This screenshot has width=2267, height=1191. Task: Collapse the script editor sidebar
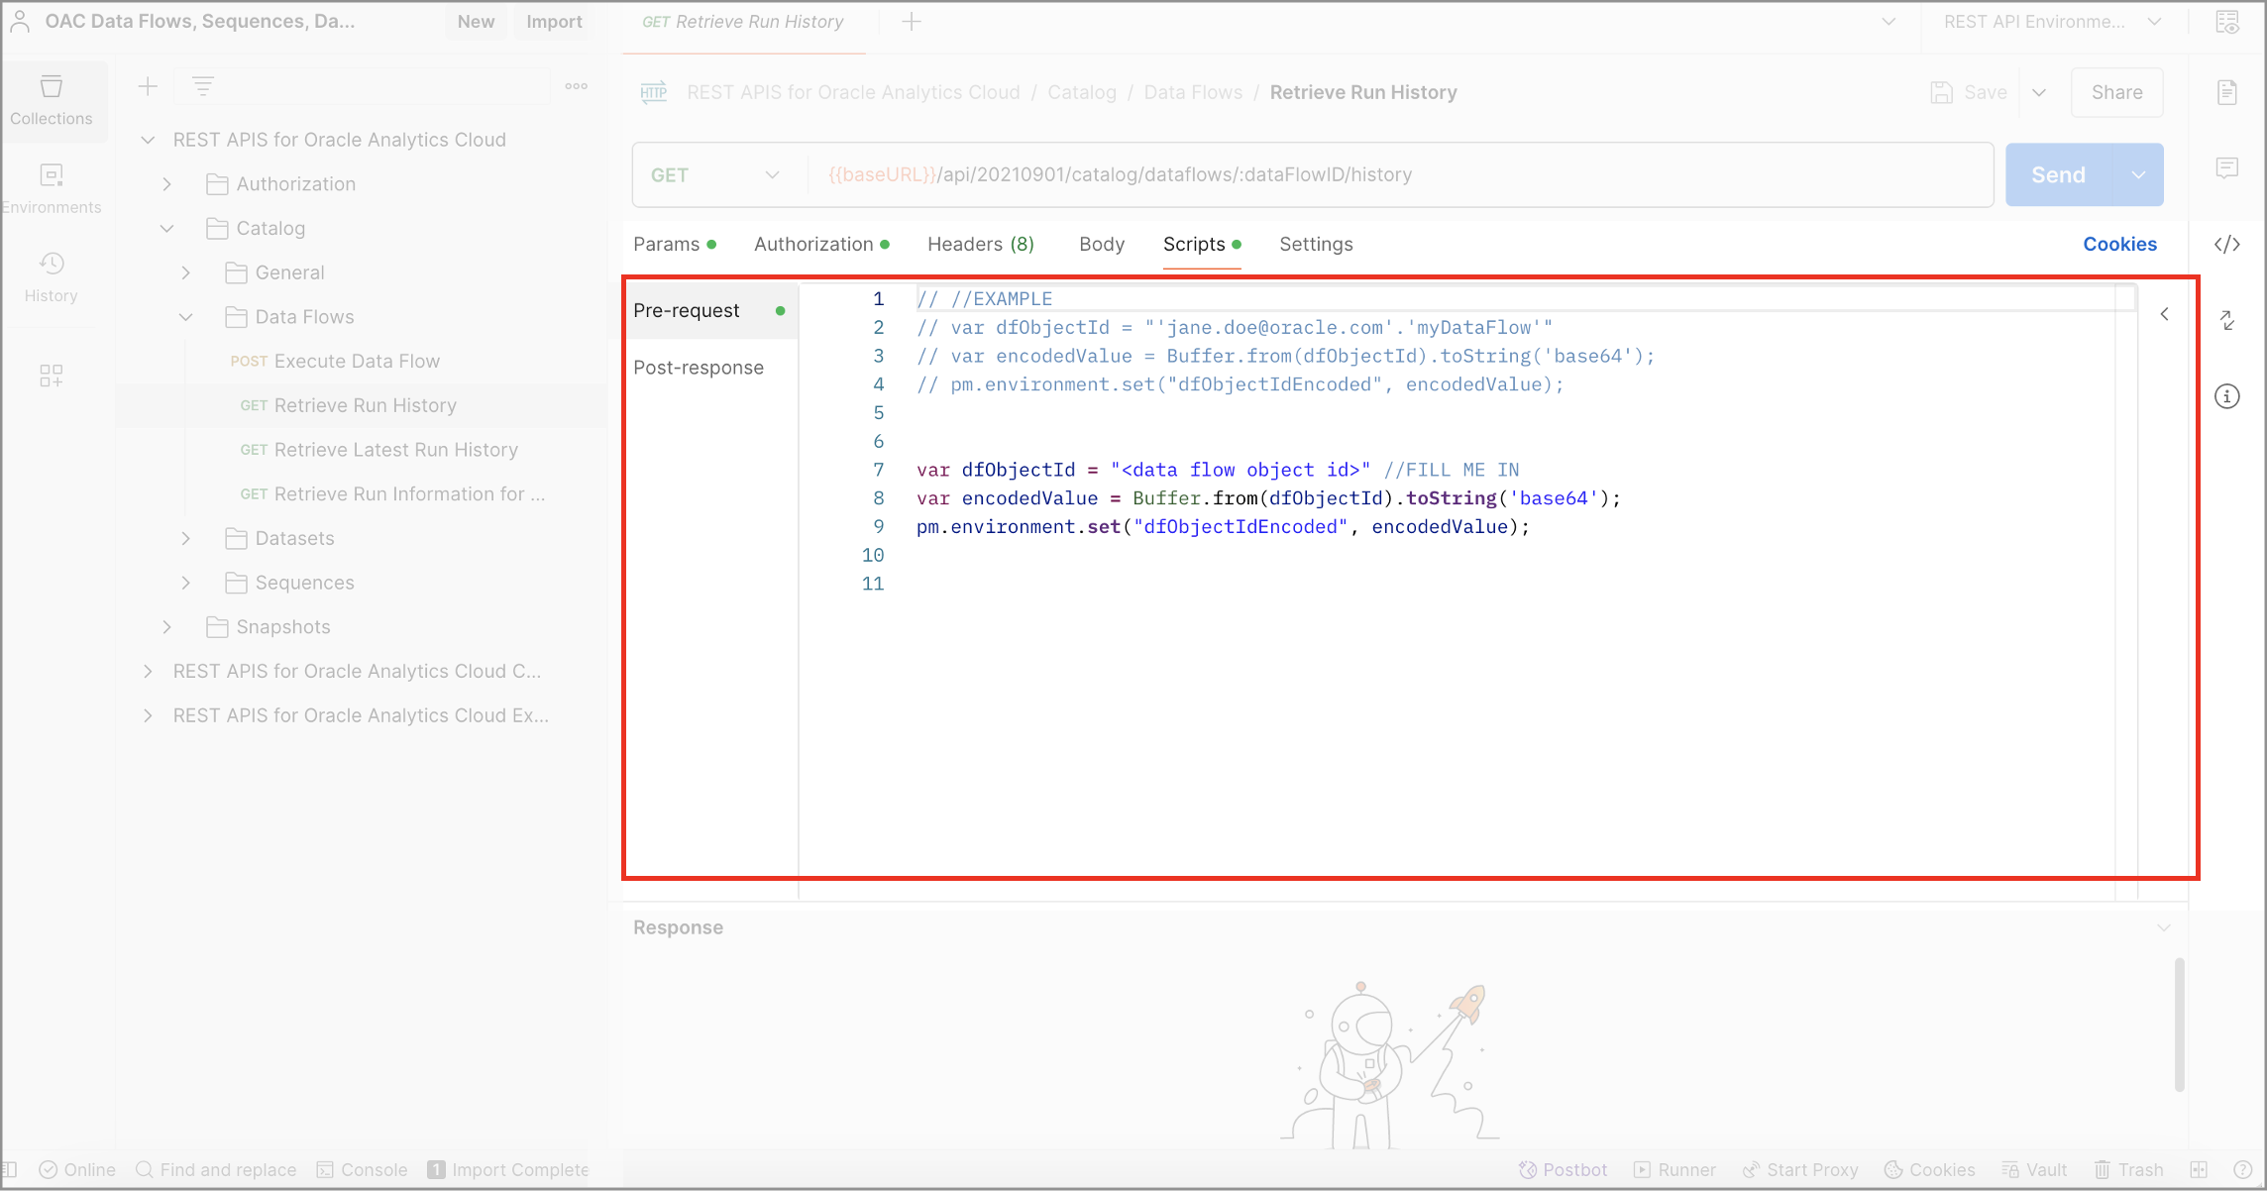point(2165,314)
